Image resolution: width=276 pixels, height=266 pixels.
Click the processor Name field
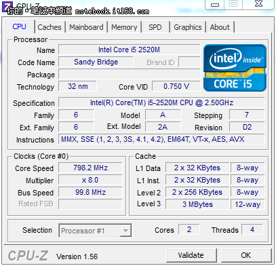129,50
